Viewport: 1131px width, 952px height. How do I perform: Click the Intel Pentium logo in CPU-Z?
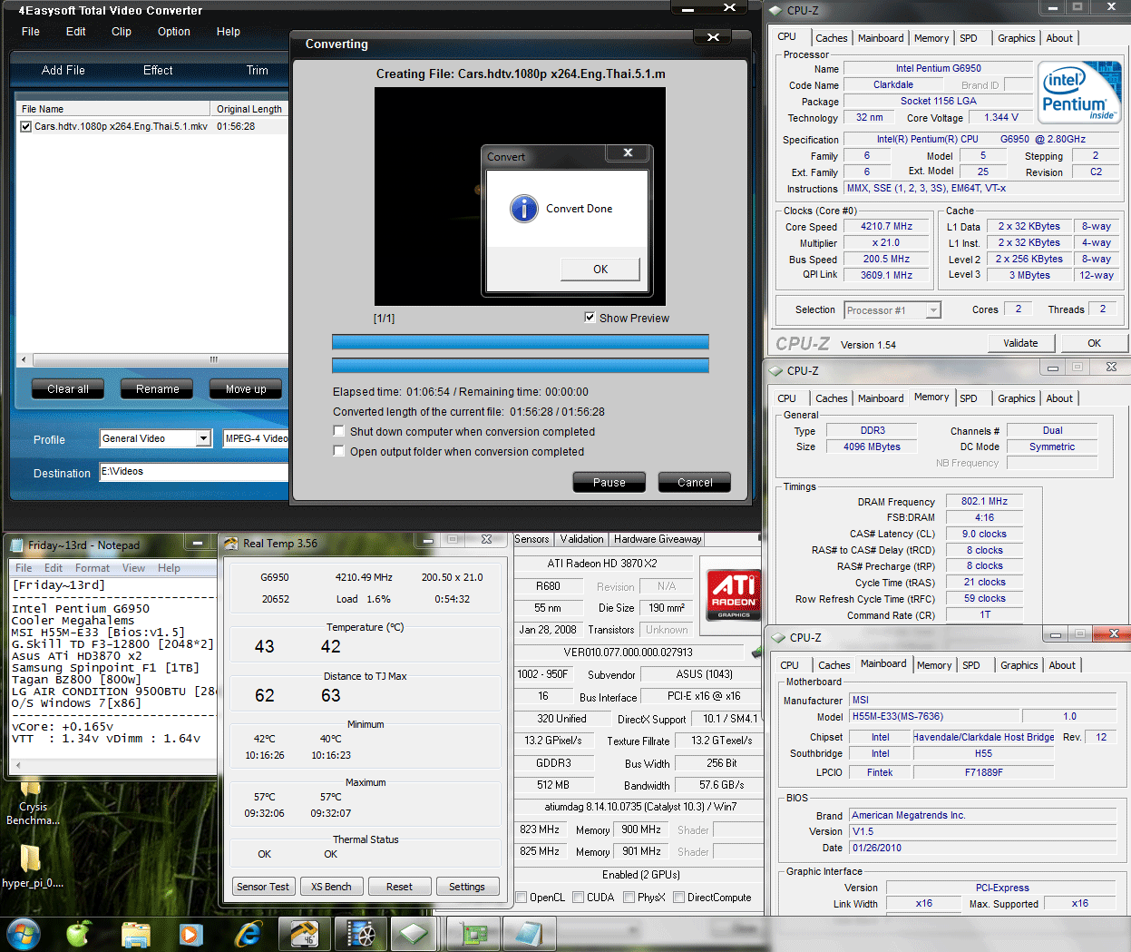pos(1079,93)
